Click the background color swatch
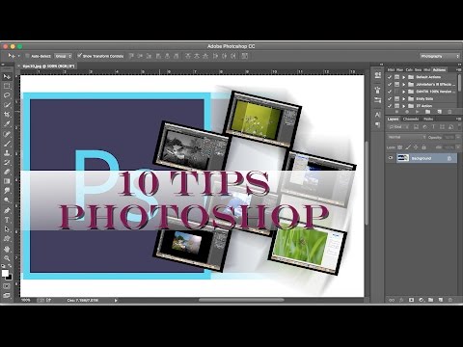463x347 pixels. 10,278
